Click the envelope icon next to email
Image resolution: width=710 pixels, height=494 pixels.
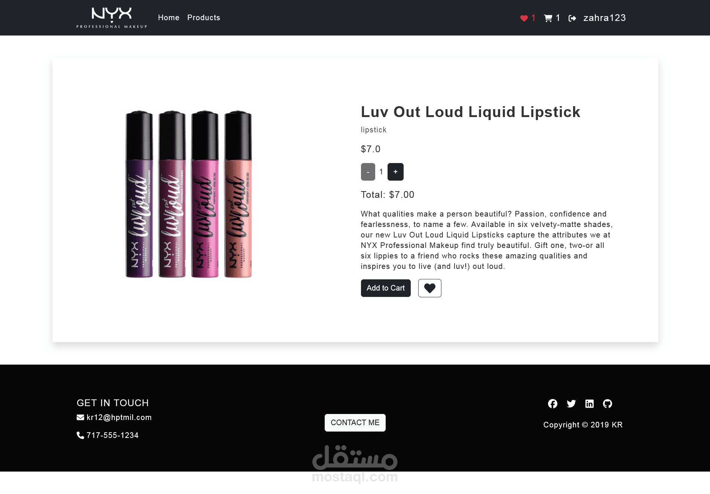click(x=80, y=417)
